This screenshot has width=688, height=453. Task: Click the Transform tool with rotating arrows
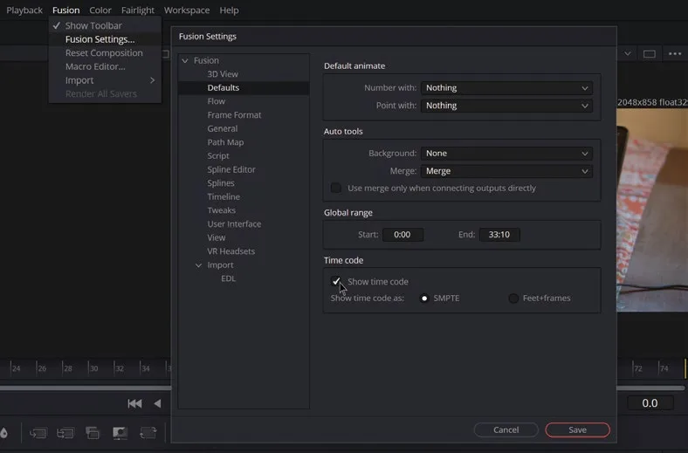(x=148, y=433)
